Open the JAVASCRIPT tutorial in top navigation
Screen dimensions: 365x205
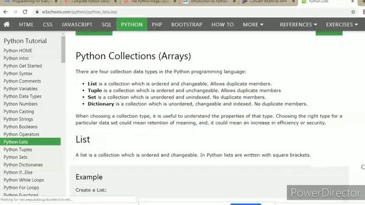point(77,24)
